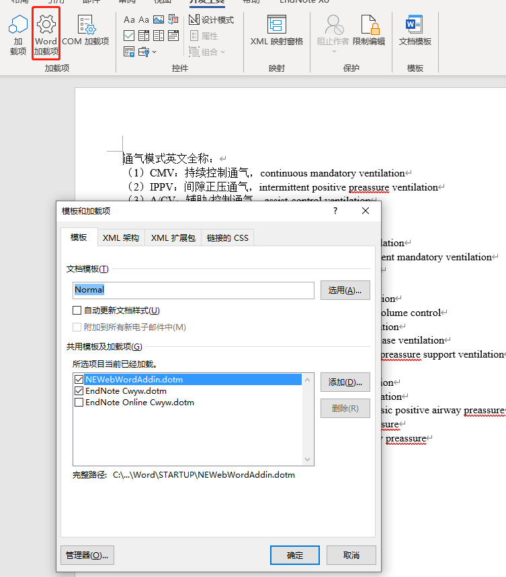Screen dimensions: 506x577
Task: Expand the legacy tools dropdown arrow
Action: (x=154, y=52)
